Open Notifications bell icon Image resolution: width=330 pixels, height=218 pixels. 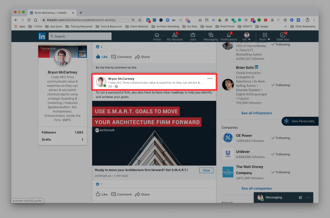pos(229,37)
